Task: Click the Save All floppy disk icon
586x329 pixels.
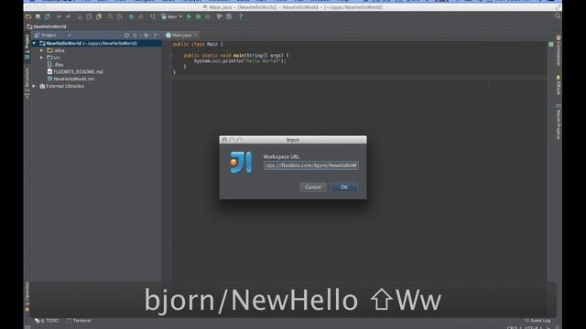Action: pyautogui.click(x=38, y=16)
